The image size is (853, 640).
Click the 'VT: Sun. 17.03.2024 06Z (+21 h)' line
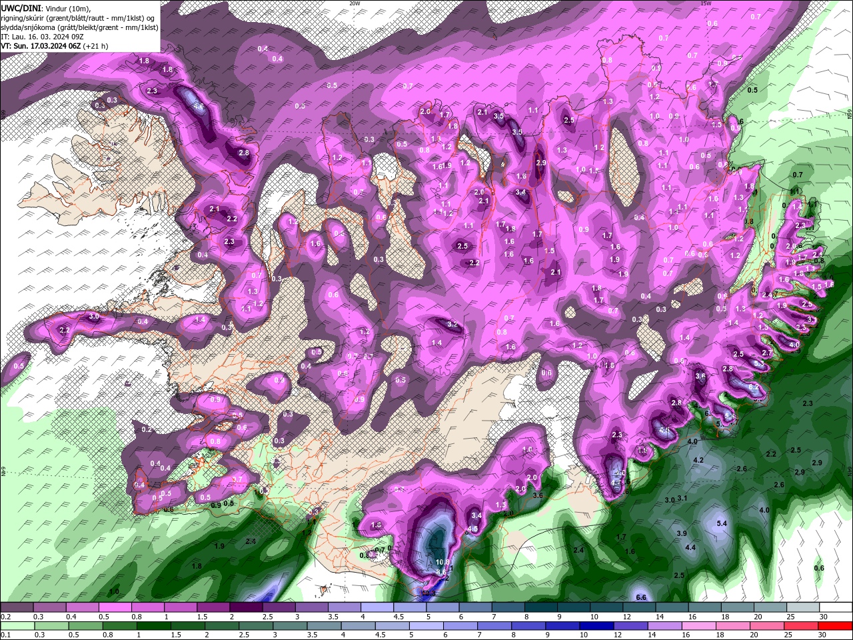tap(55, 46)
